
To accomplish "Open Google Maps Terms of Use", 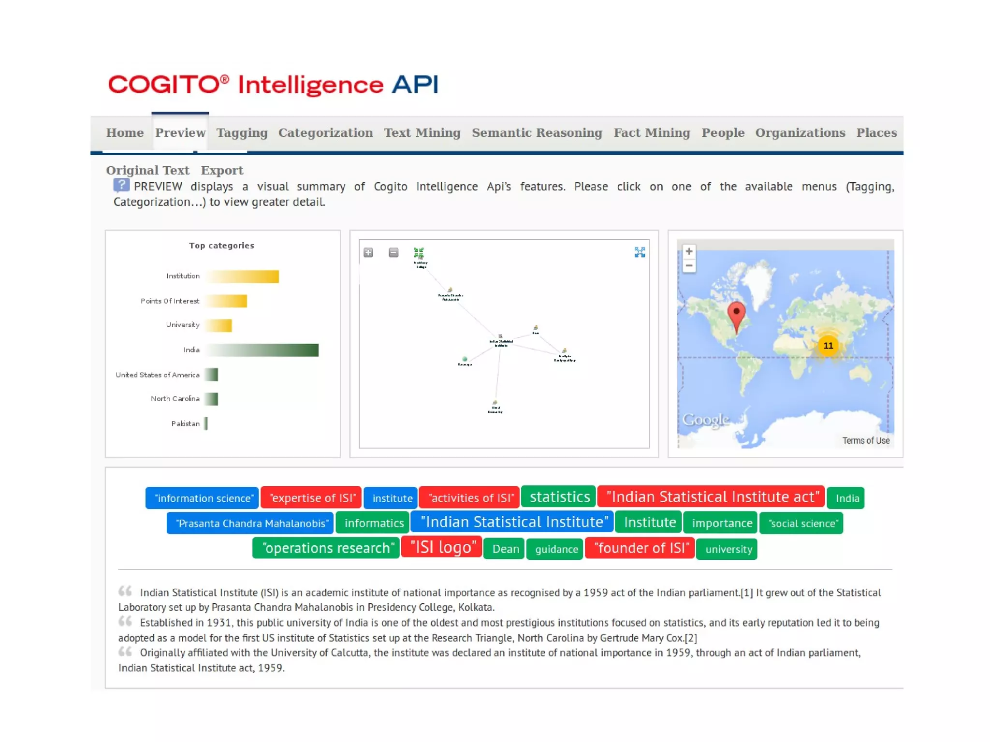I will [865, 440].
